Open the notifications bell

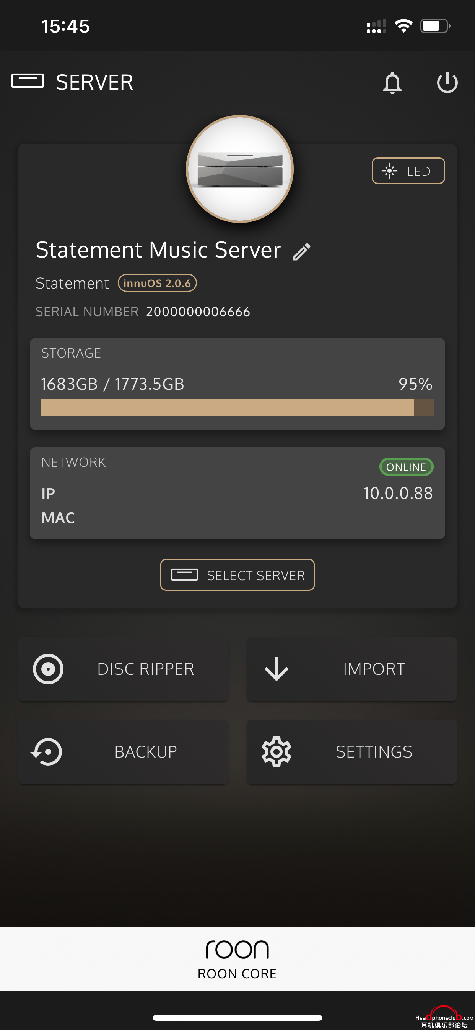click(392, 83)
